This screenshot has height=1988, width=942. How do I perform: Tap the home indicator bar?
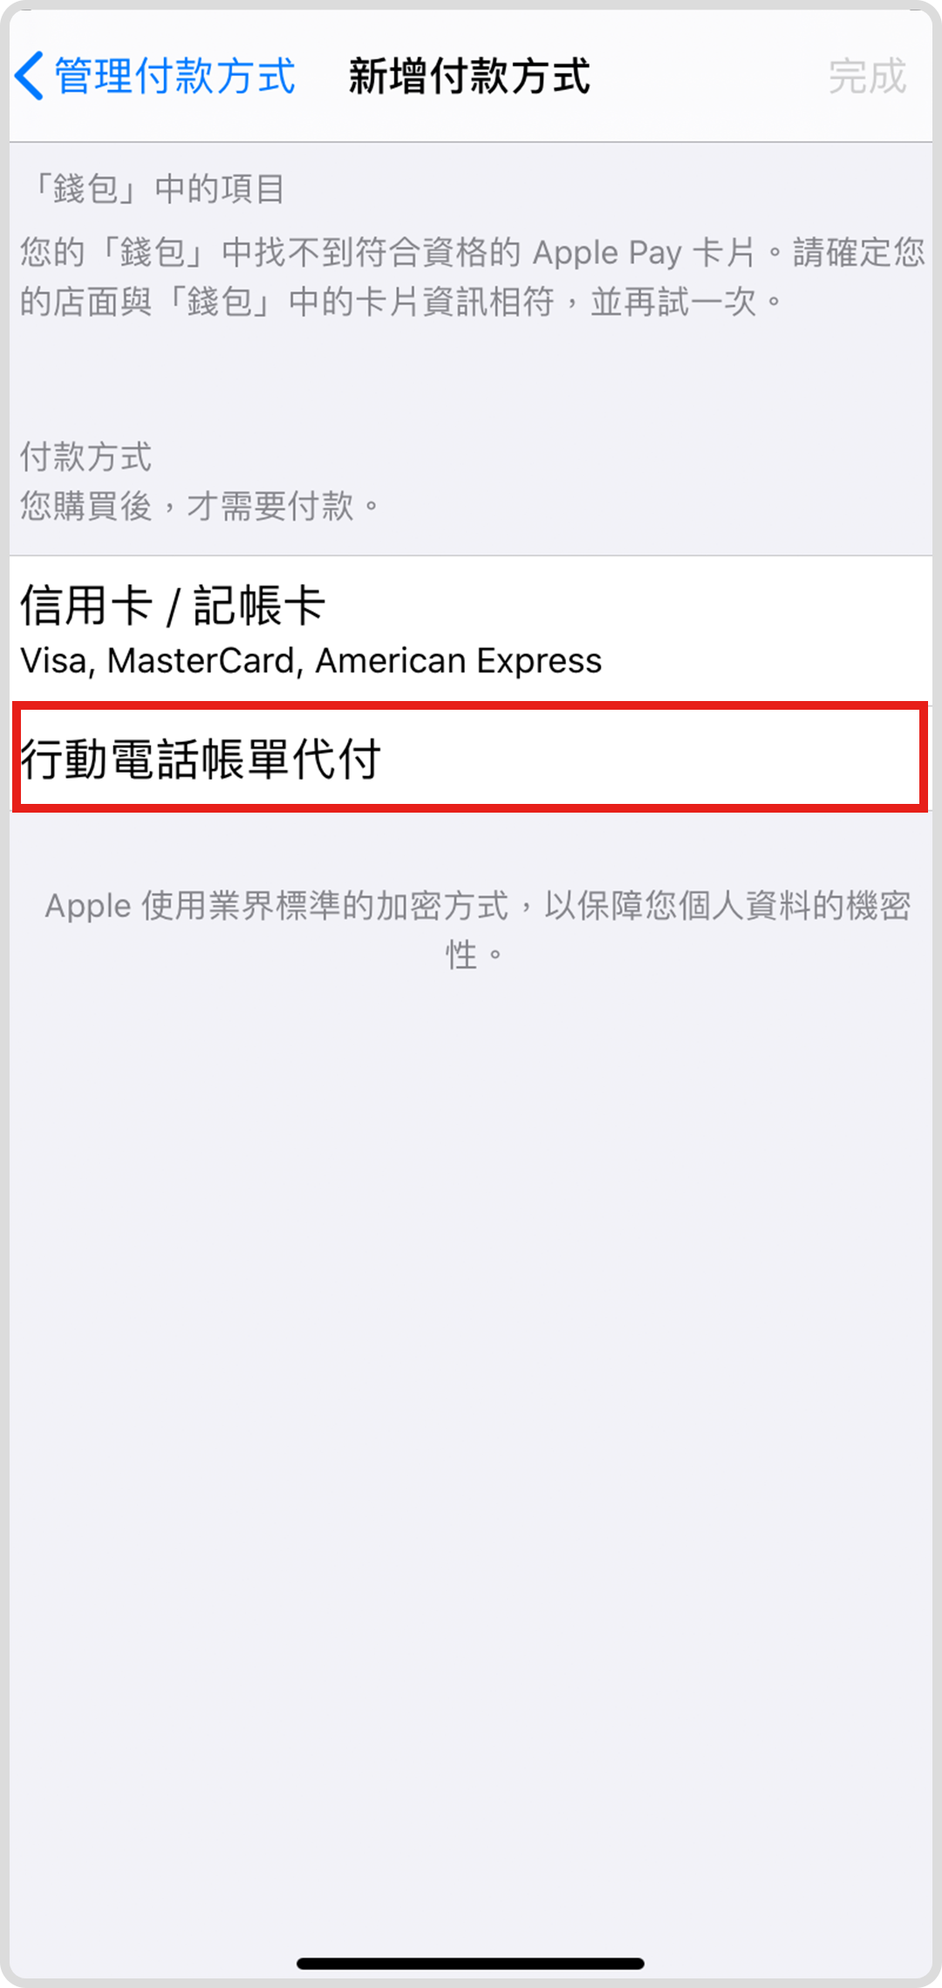click(470, 1964)
